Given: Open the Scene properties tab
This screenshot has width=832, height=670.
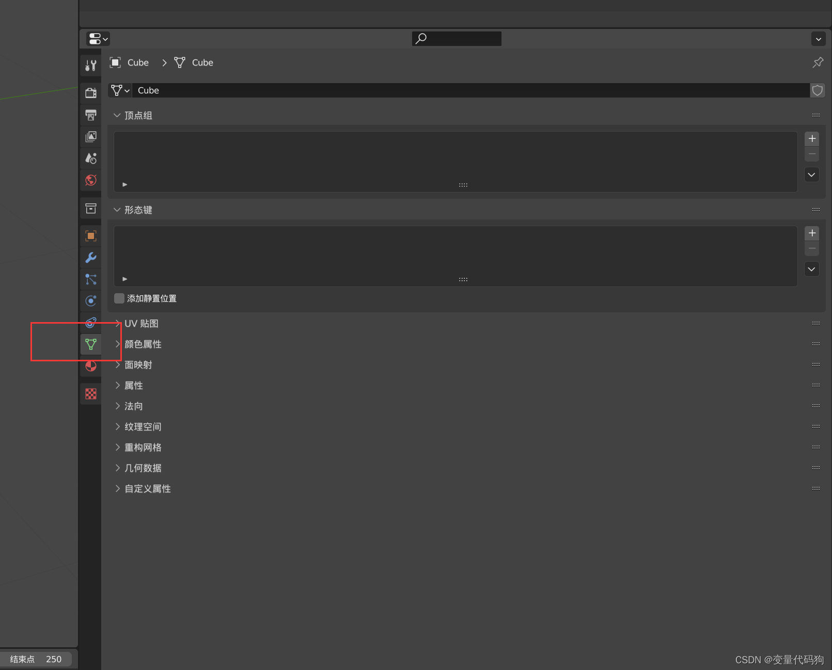Looking at the screenshot, I should coord(91,158).
